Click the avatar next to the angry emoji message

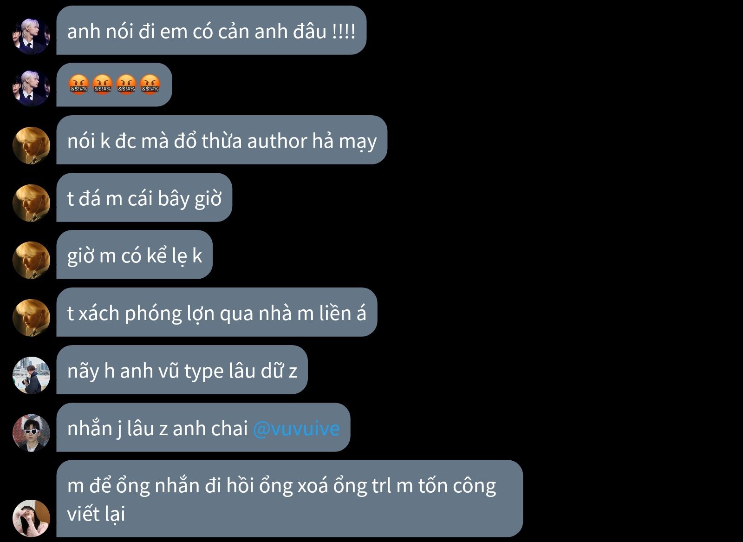point(31,88)
